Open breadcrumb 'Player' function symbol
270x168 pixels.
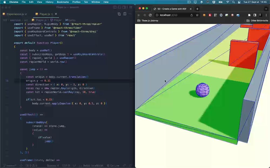[x=56, y=20]
